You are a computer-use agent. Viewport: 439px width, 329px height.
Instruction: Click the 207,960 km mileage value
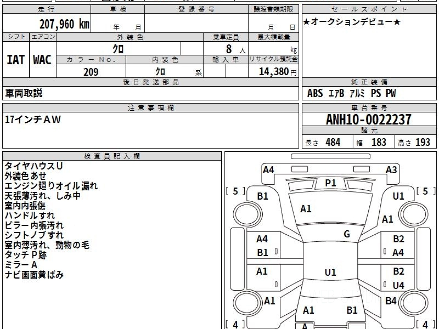[64, 24]
